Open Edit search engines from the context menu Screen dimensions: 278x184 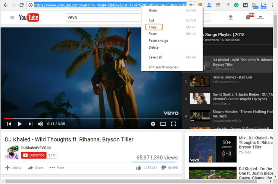click(172, 67)
